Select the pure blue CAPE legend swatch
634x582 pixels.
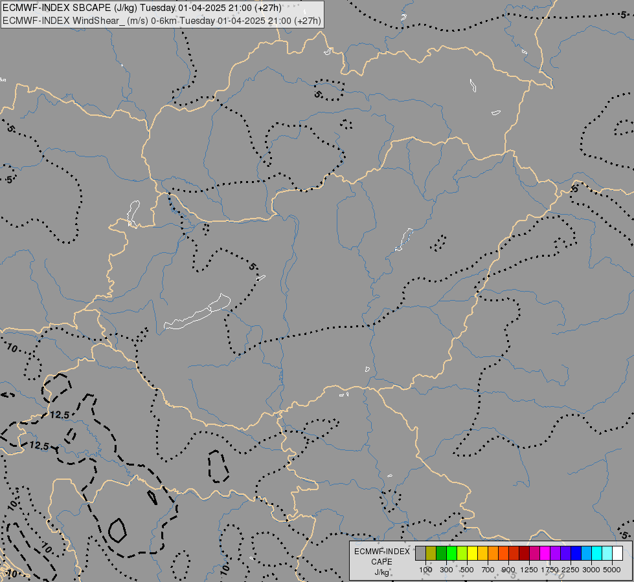click(x=576, y=554)
